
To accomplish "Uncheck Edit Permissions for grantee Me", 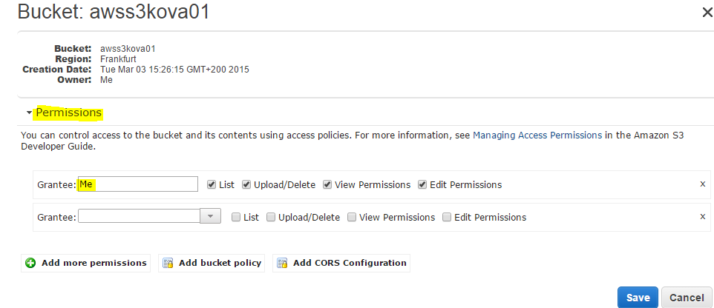I will 422,184.
